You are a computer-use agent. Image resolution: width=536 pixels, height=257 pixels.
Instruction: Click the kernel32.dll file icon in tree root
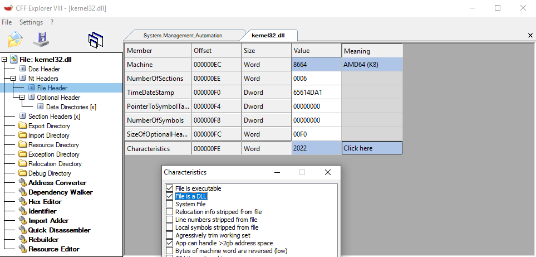click(x=14, y=60)
